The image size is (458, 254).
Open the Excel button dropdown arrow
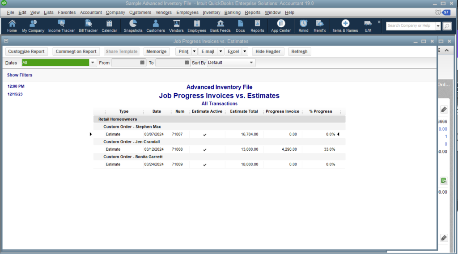click(x=245, y=51)
